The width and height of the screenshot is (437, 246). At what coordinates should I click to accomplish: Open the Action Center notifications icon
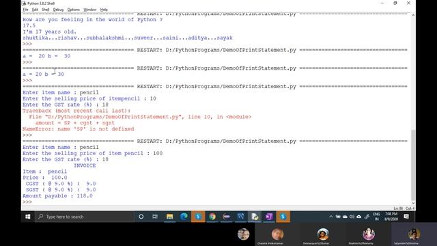(x=406, y=217)
